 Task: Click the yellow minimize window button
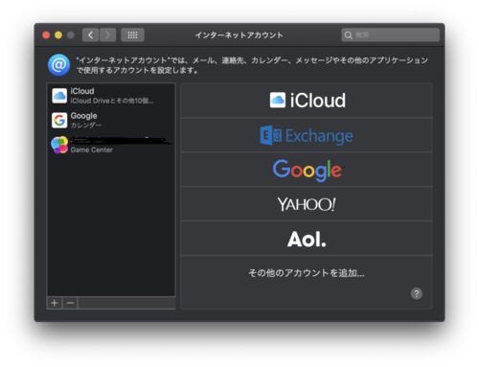point(58,34)
